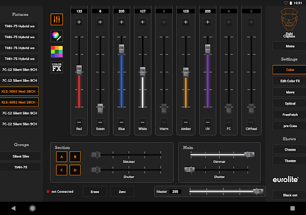This screenshot has height=215, width=306.
Task: Tap the Android home navigation button
Action: coord(32,208)
